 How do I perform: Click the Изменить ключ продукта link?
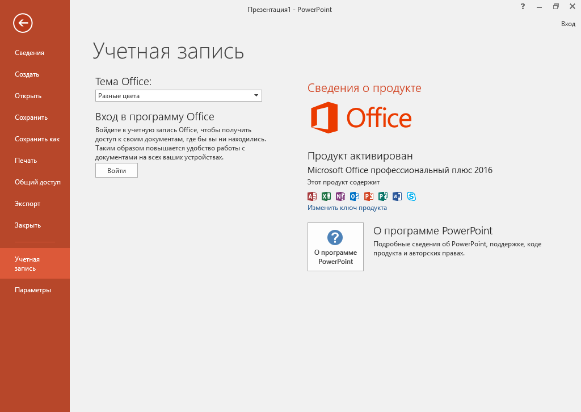(x=347, y=207)
